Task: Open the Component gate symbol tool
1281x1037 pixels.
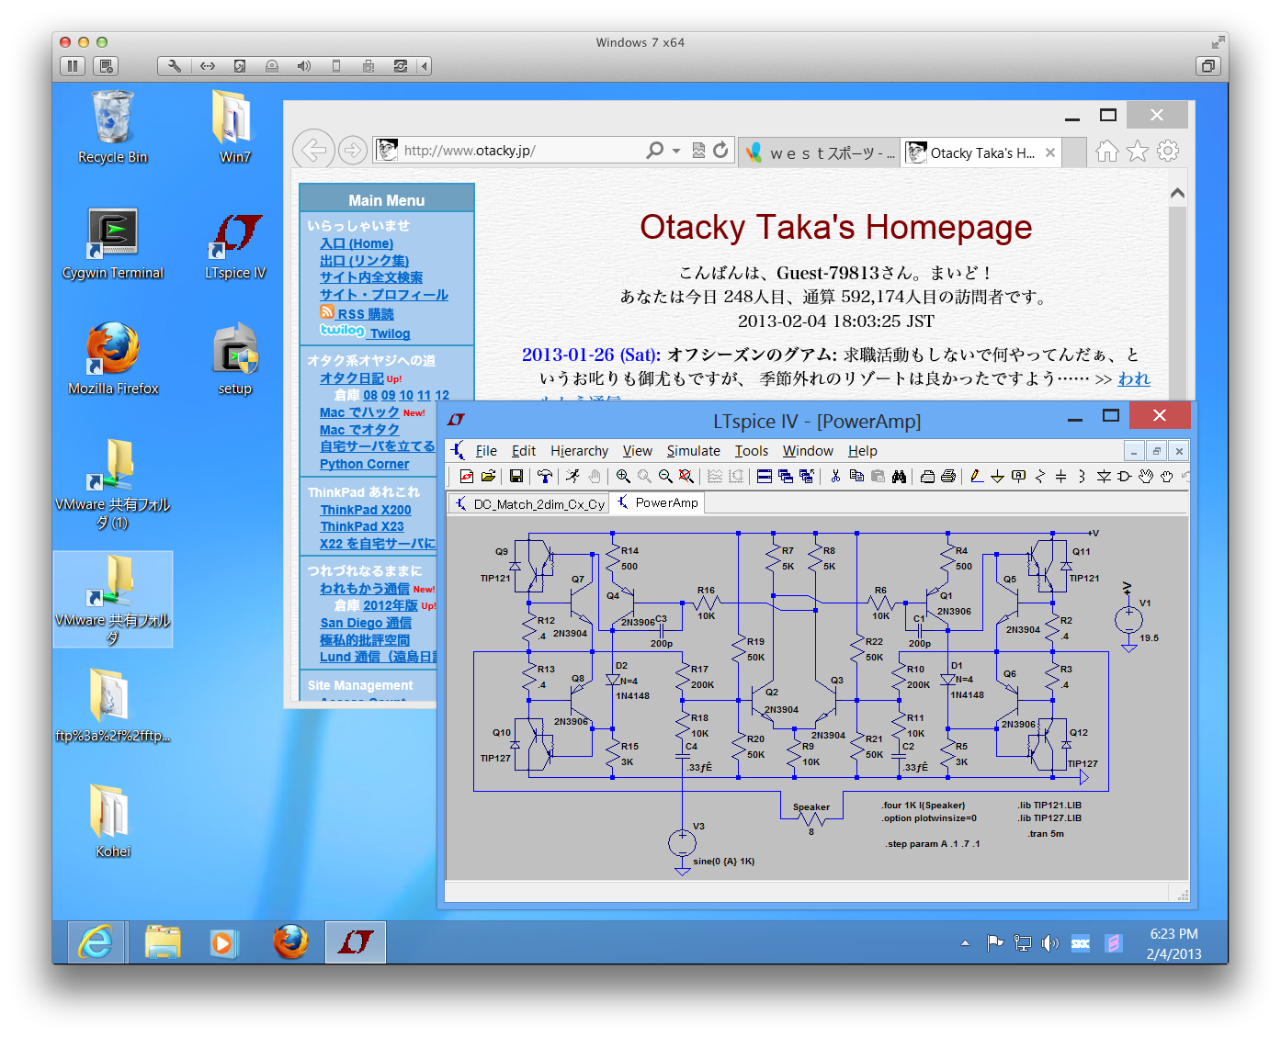Action: 1125,476
